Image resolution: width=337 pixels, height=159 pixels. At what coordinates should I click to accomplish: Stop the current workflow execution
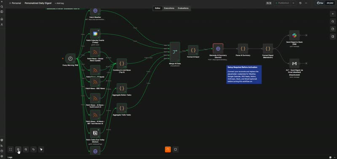[175, 149]
